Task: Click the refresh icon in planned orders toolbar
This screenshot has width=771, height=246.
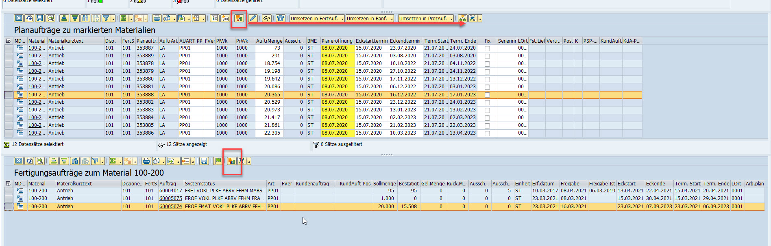Action: tap(29, 18)
